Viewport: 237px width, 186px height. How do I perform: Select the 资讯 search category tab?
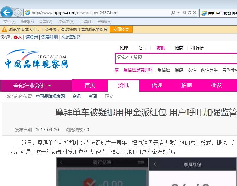coord(161,48)
